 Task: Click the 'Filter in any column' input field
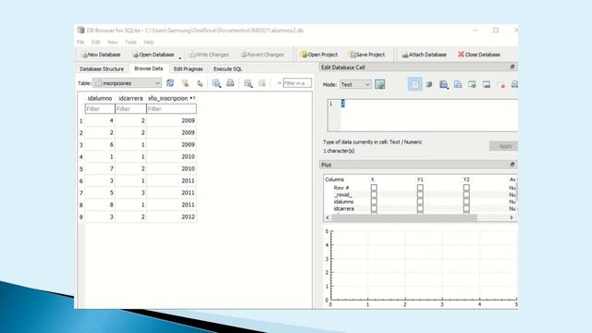click(x=297, y=83)
